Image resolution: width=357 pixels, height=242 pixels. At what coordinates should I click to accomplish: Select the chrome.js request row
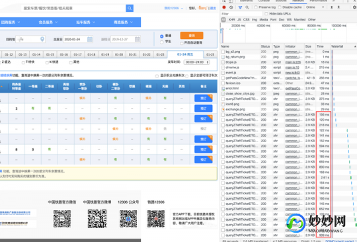[288, 67]
